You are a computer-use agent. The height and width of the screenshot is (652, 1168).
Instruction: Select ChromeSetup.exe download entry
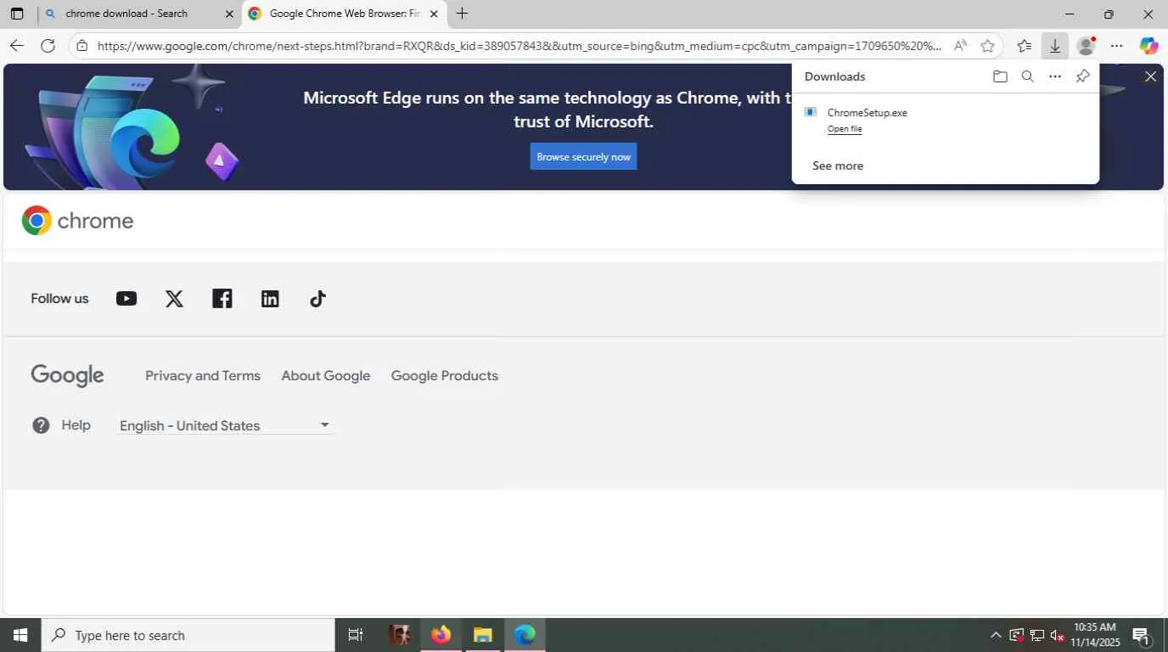[x=945, y=120]
